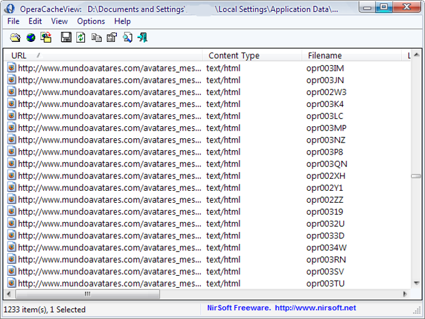Click the file icon of row opr003TU

(x=11, y=283)
